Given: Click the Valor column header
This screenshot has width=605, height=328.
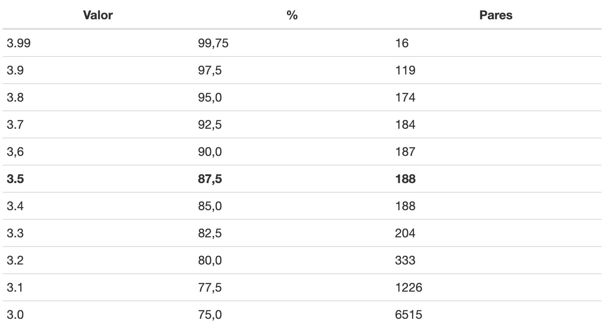Looking at the screenshot, I should pyautogui.click(x=97, y=15).
